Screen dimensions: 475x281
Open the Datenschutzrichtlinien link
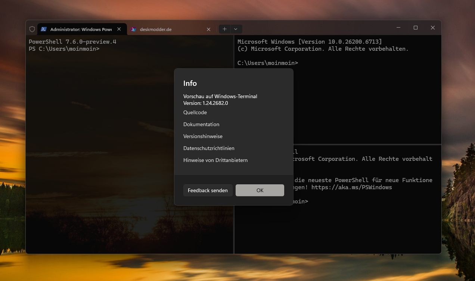click(x=209, y=148)
